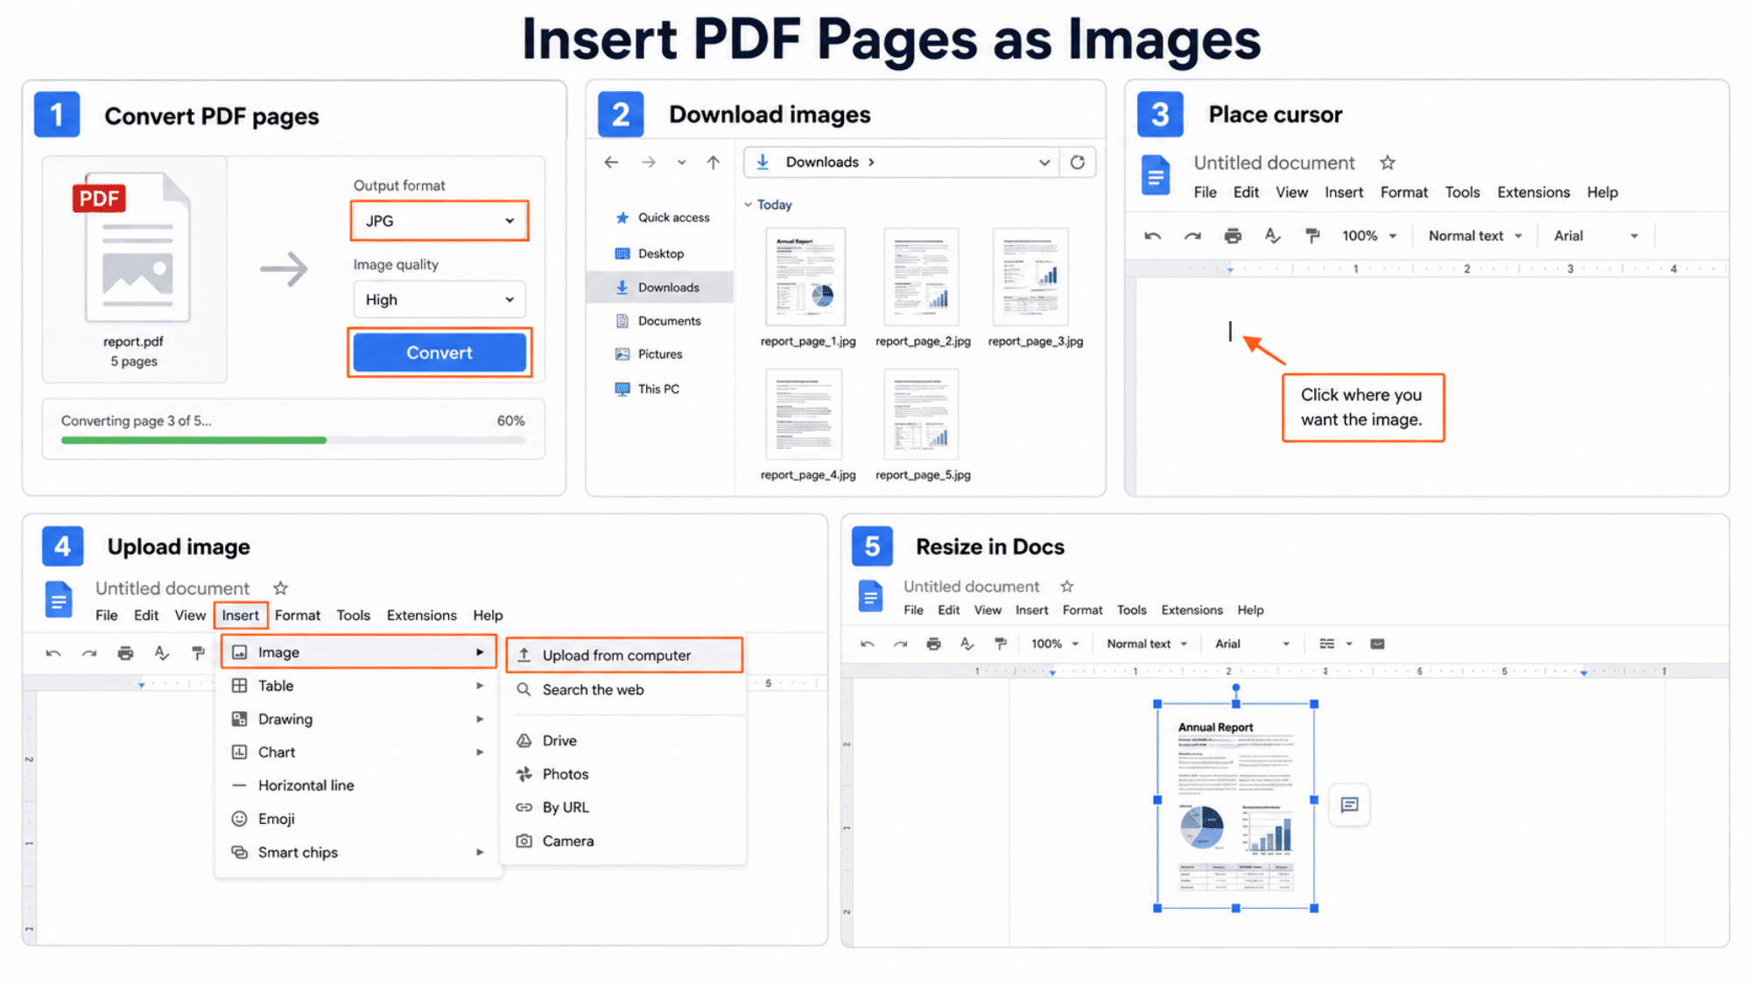This screenshot has width=1751, height=984.
Task: Expand the address bar history dropdown
Action: pos(1044,162)
